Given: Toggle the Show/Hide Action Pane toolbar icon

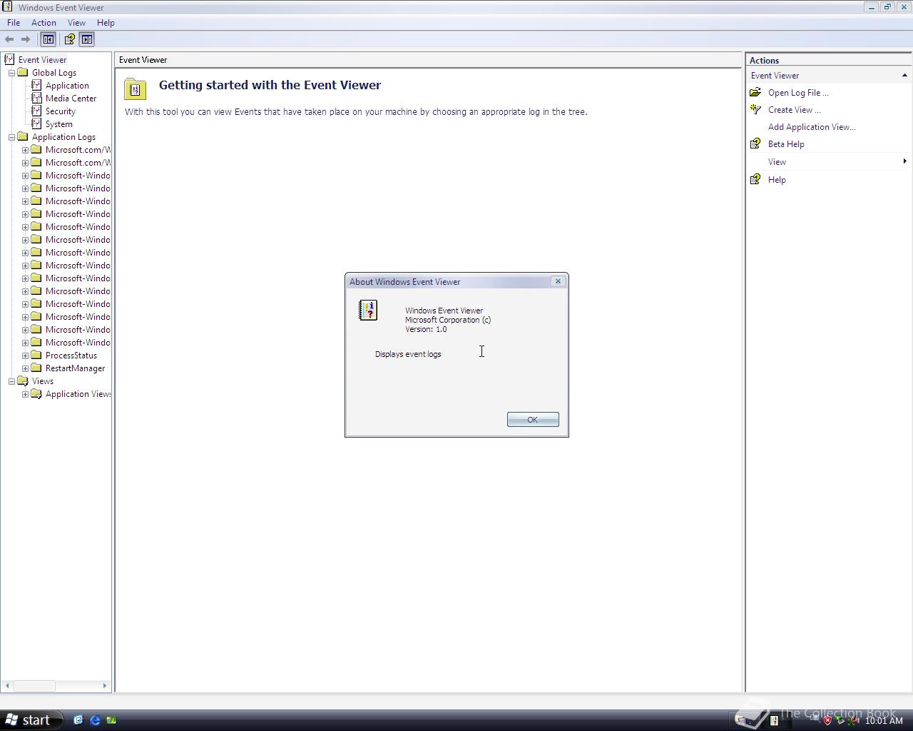Looking at the screenshot, I should click(87, 39).
